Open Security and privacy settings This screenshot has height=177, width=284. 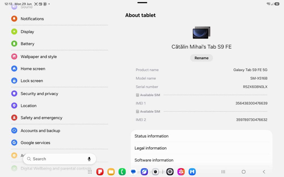coord(59,93)
